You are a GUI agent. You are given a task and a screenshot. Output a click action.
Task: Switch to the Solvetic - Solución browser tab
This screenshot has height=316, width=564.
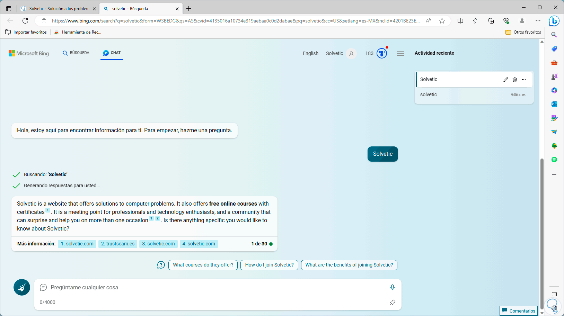58,9
